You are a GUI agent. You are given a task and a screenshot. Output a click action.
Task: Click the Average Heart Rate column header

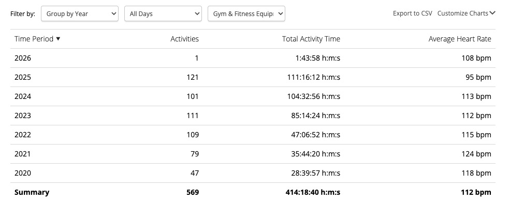pos(459,39)
